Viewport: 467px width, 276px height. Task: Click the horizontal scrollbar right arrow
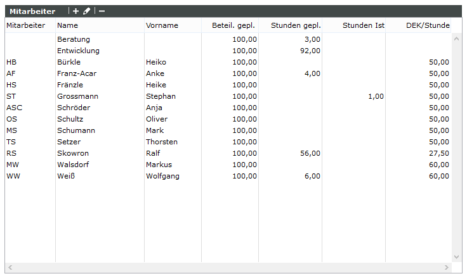[x=447, y=268]
